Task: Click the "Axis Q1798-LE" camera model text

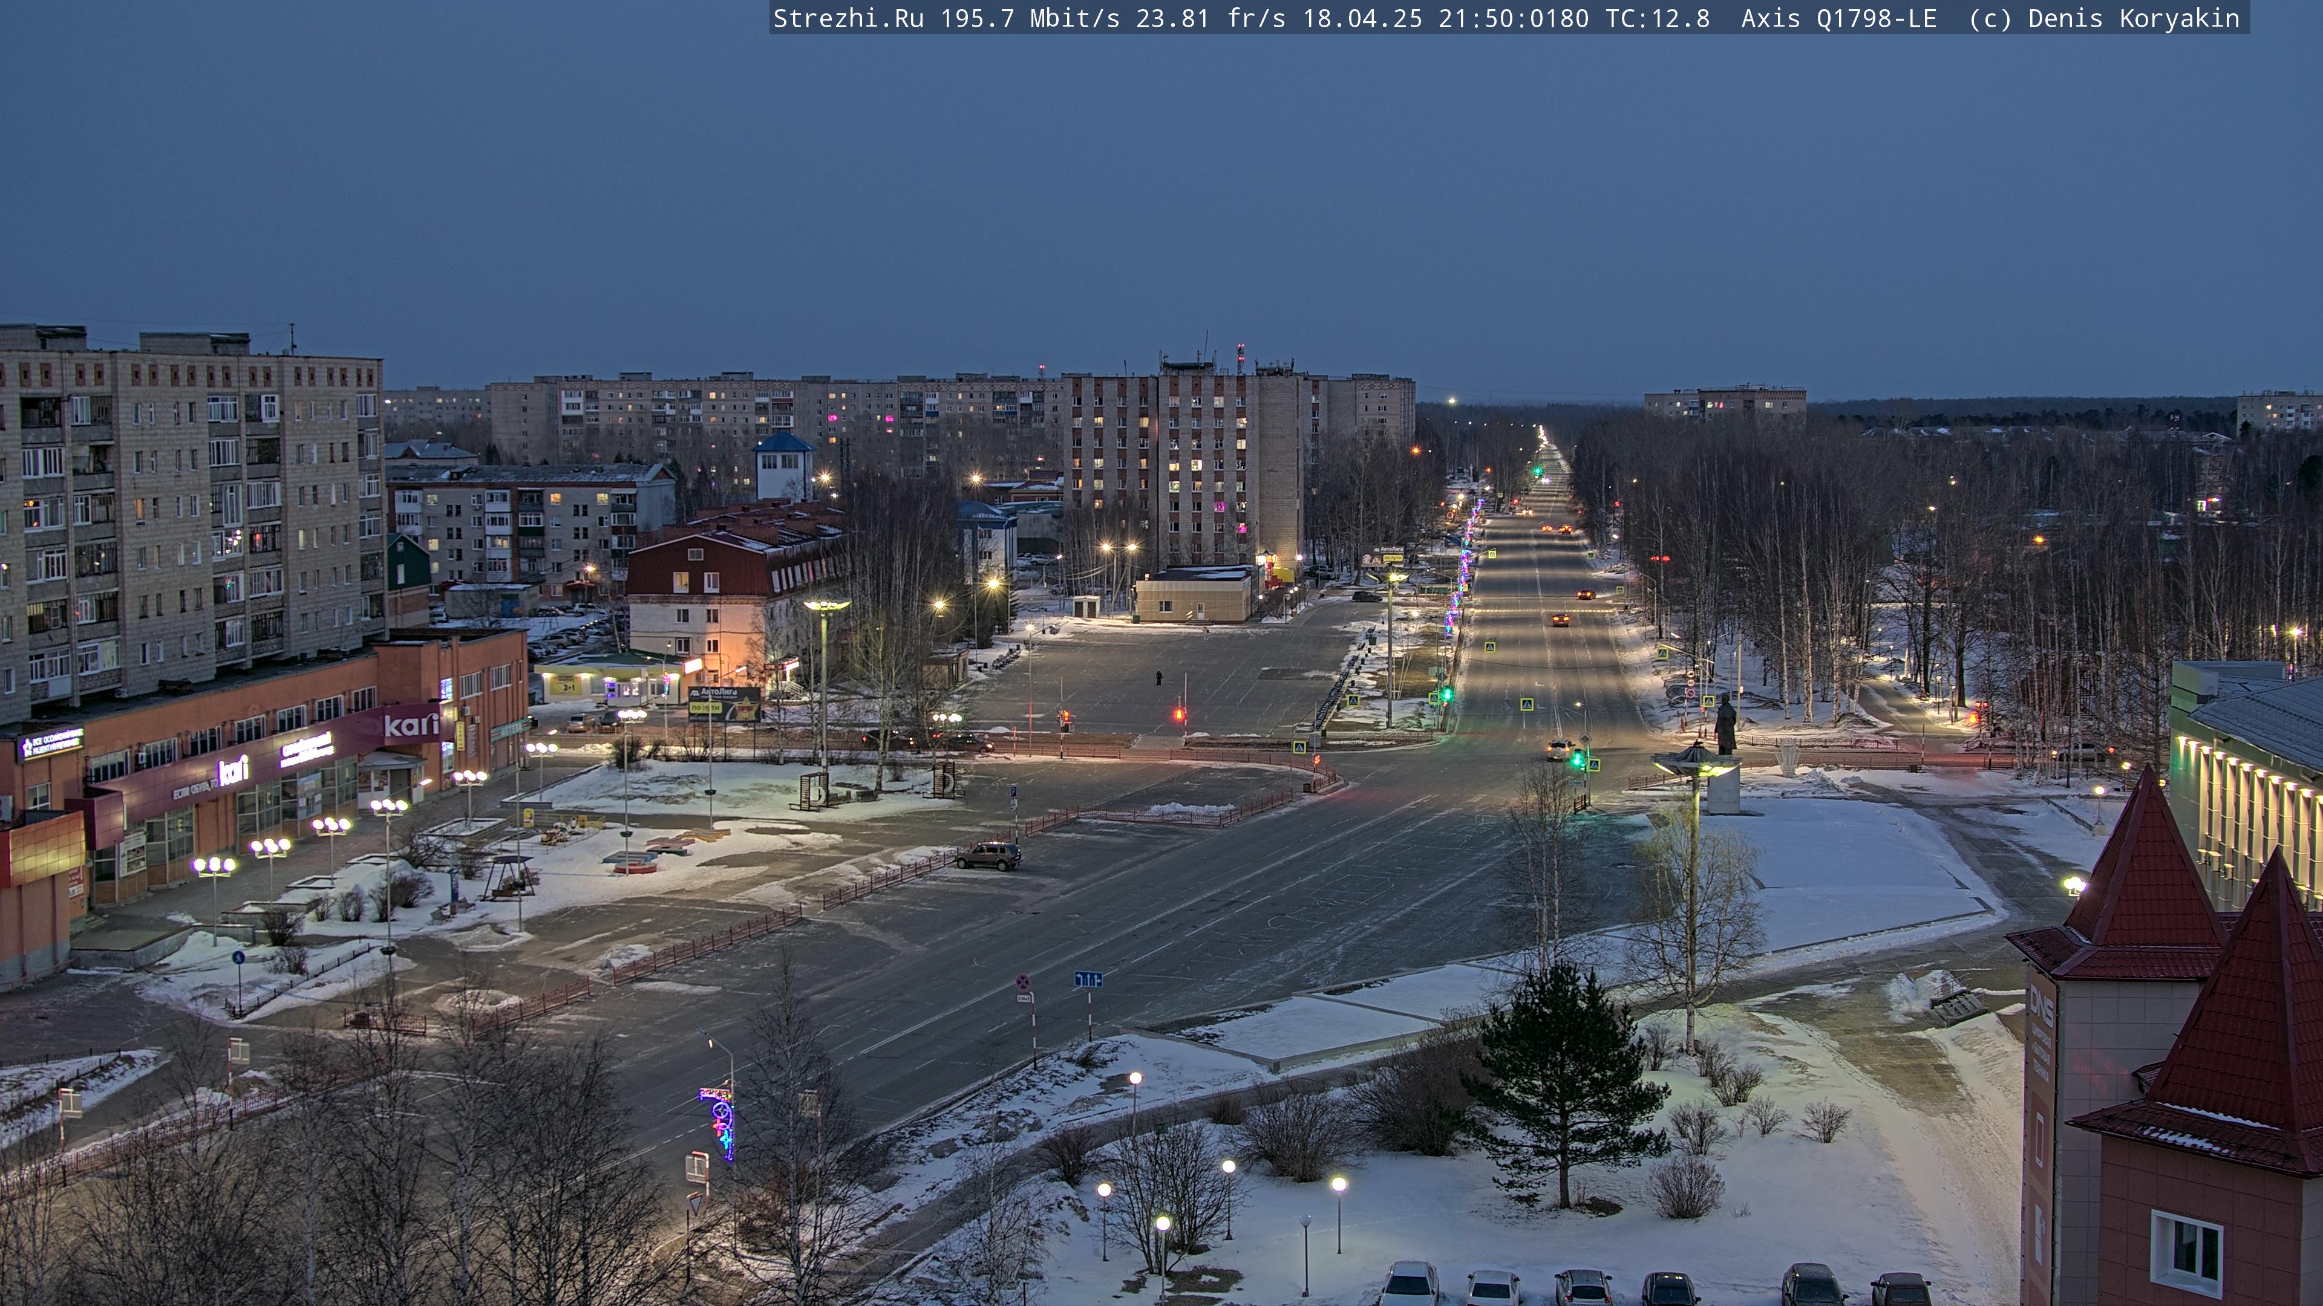Action: pos(1839,19)
